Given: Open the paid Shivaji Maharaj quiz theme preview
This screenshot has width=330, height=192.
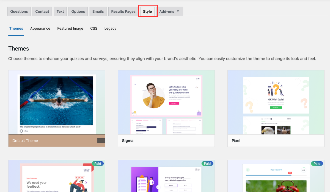Looking at the screenshot, I should (166, 176).
